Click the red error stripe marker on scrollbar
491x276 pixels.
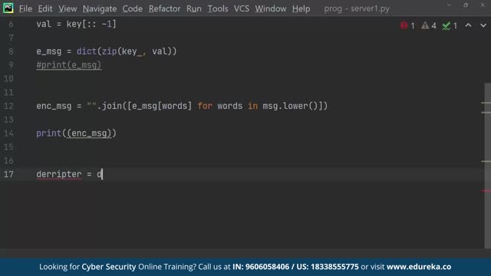[x=486, y=191]
